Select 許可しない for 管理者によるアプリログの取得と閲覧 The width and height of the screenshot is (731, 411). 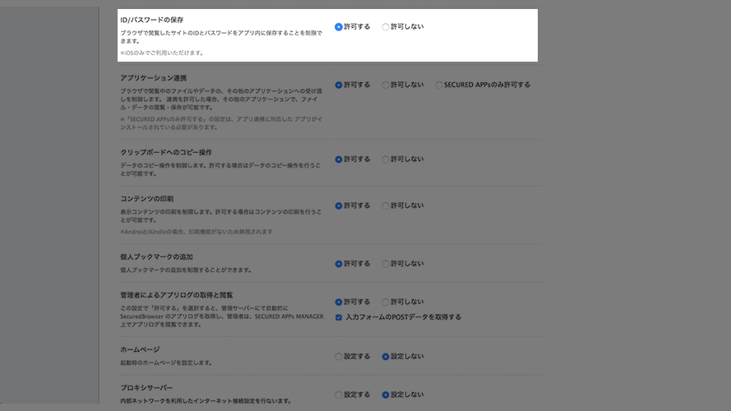[386, 302]
